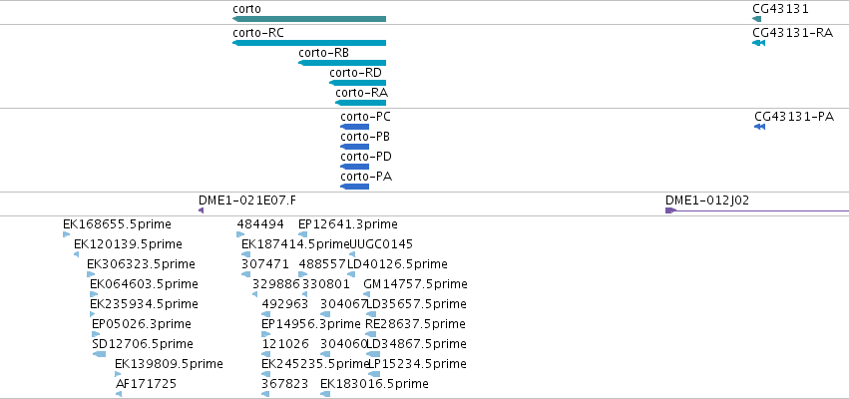Viewport: 849px width, 399px height.
Task: Click the corto-RD transcript bar
Action: pos(358,83)
